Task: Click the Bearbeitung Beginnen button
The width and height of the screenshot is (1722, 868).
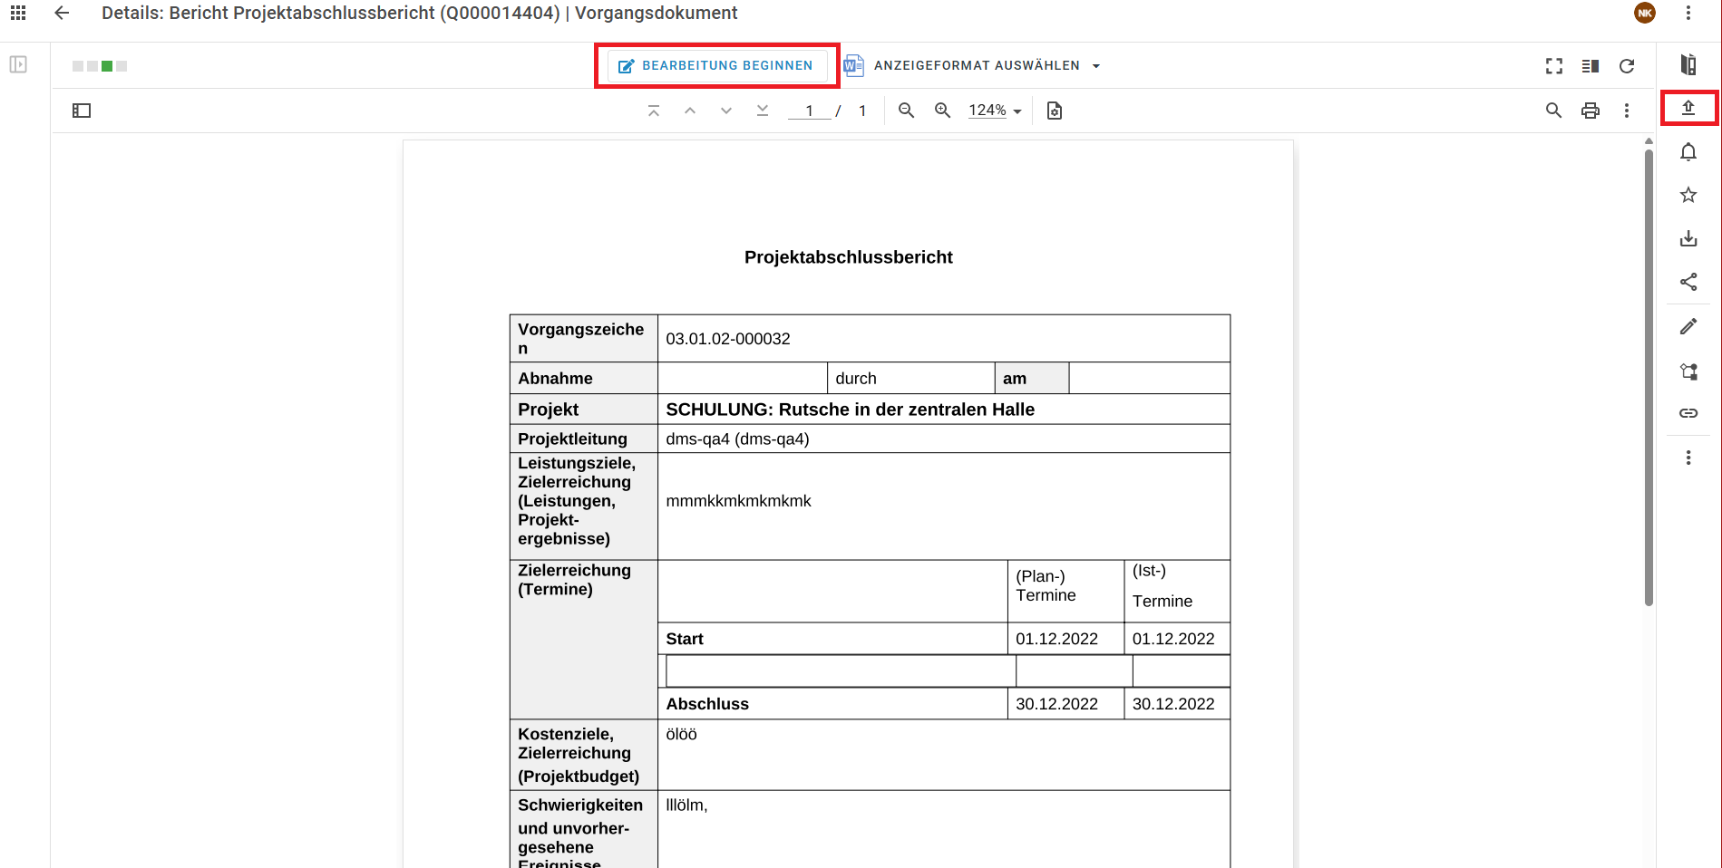Action: [x=716, y=65]
